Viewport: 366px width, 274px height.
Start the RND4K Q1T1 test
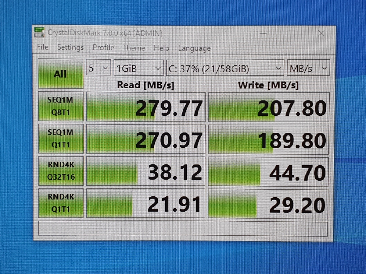[61, 203]
